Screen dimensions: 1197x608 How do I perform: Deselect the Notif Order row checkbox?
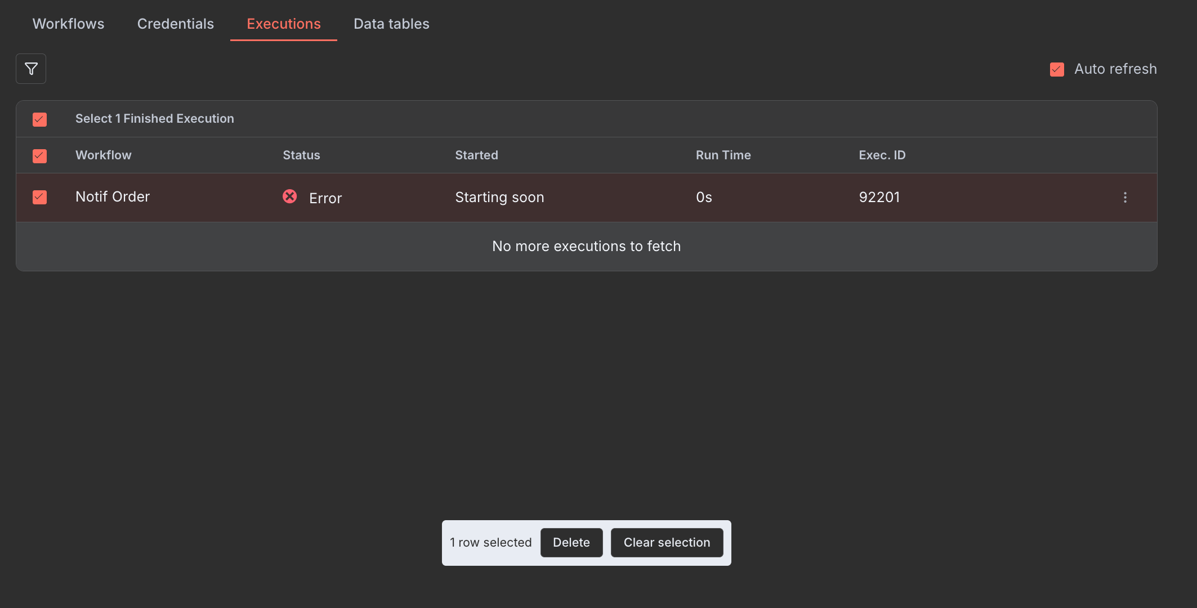[x=39, y=197]
